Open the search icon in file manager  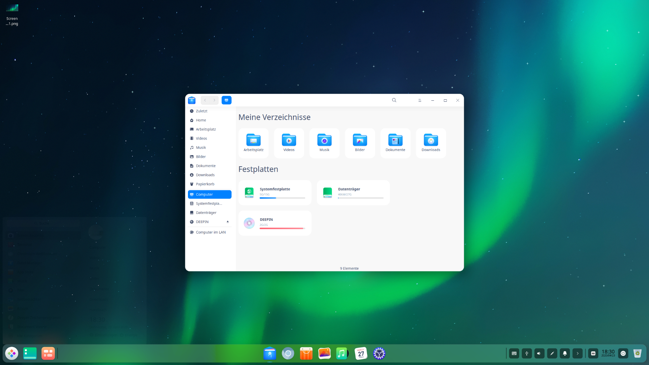(x=394, y=100)
